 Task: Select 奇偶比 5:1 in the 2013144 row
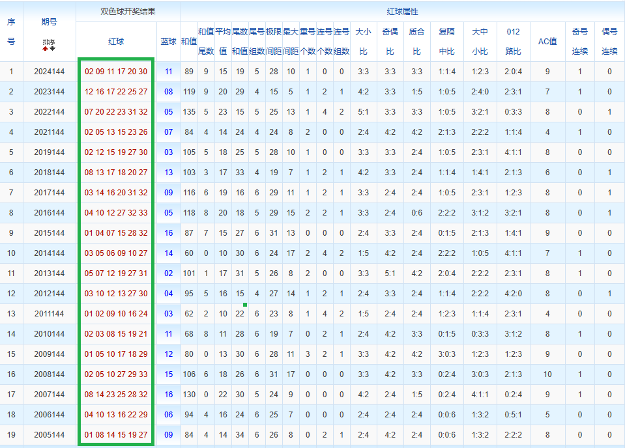coord(390,273)
